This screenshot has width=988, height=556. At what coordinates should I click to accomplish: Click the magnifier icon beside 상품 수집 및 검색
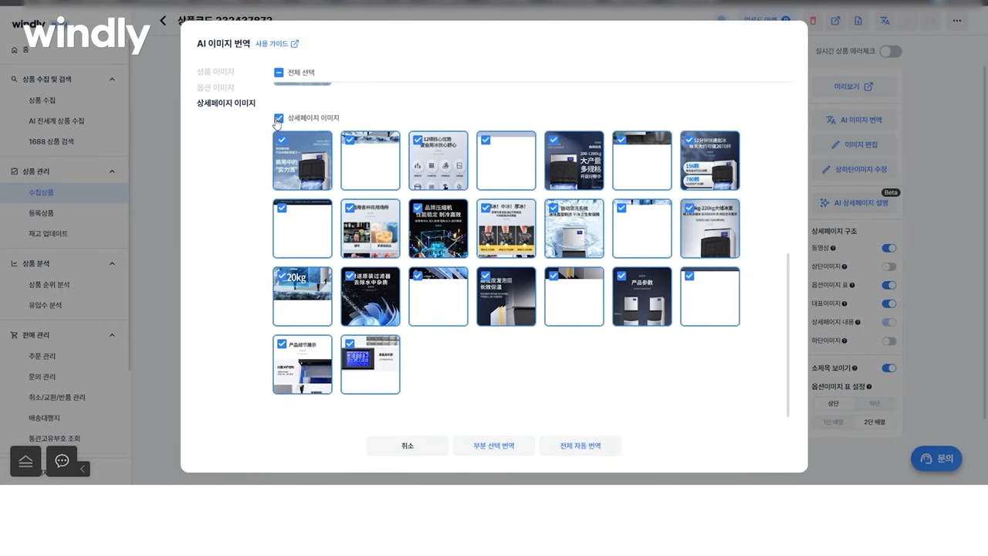(15, 79)
